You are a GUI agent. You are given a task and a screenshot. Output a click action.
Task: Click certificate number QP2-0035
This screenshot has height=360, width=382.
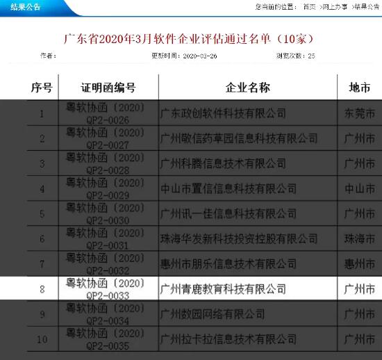point(108,346)
